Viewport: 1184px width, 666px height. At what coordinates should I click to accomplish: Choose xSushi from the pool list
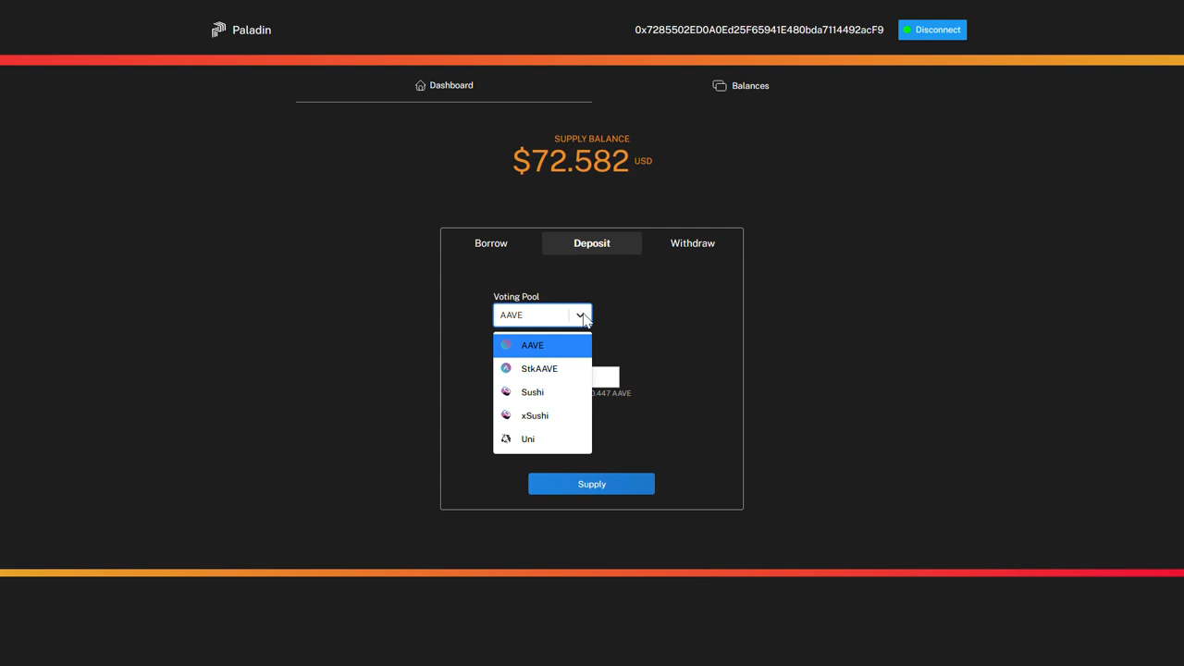pos(542,415)
